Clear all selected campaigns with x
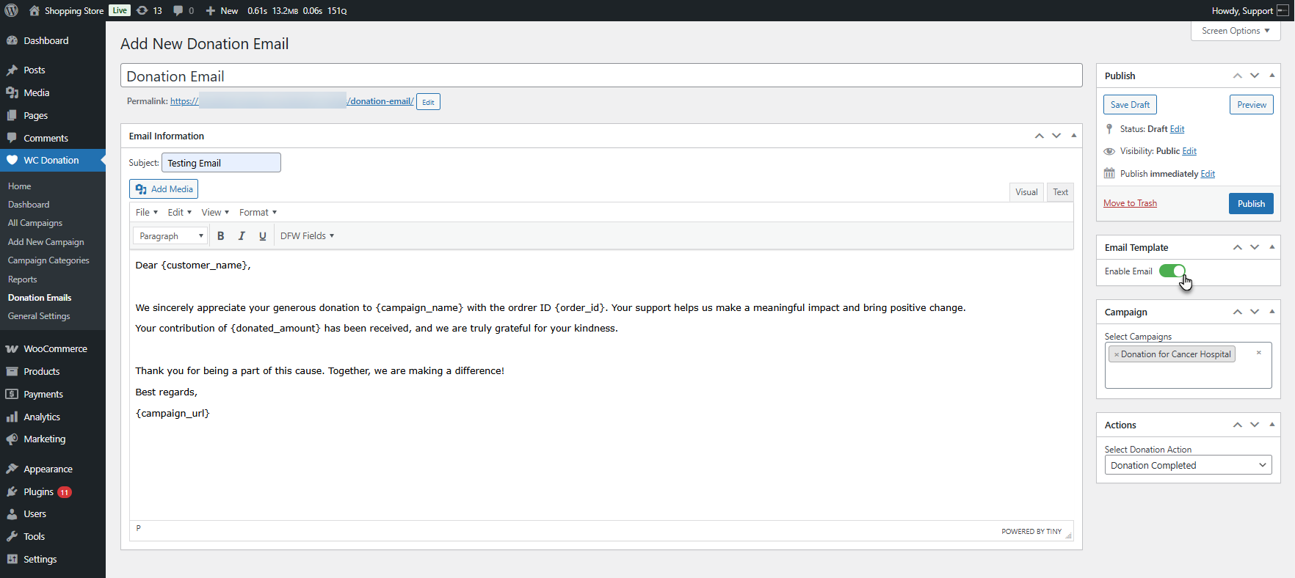The width and height of the screenshot is (1295, 578). [1258, 353]
